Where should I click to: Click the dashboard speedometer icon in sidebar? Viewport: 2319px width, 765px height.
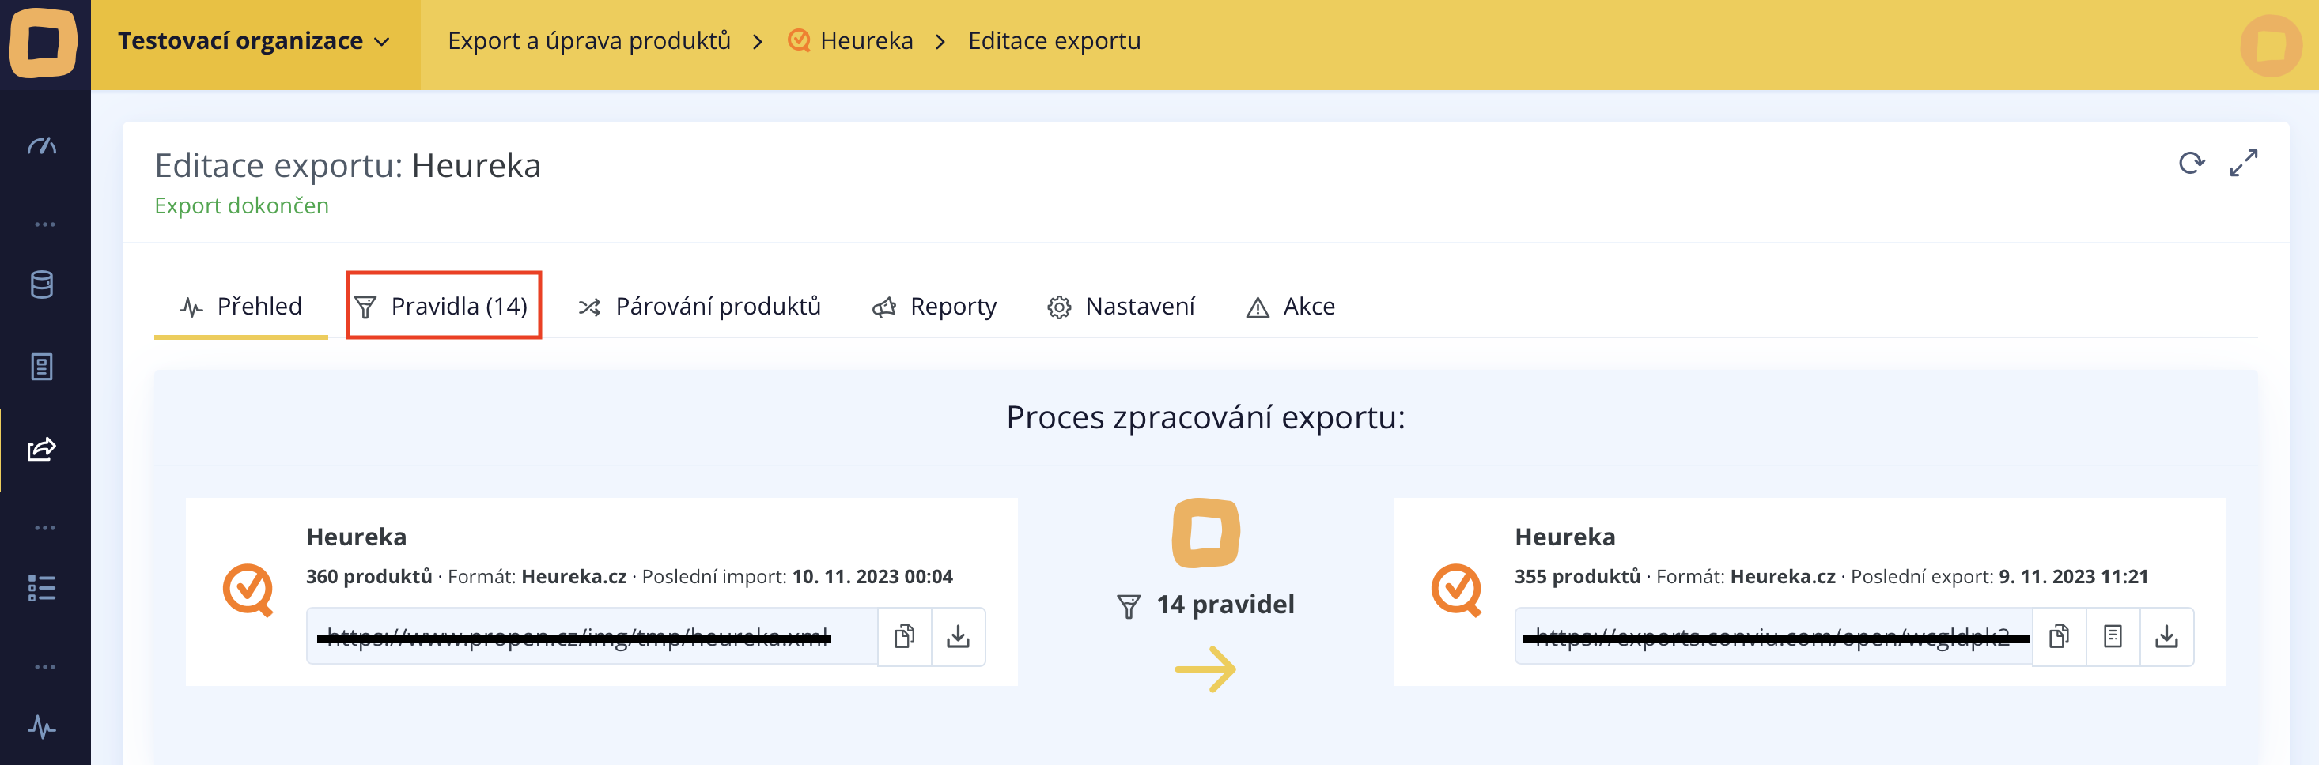point(41,145)
